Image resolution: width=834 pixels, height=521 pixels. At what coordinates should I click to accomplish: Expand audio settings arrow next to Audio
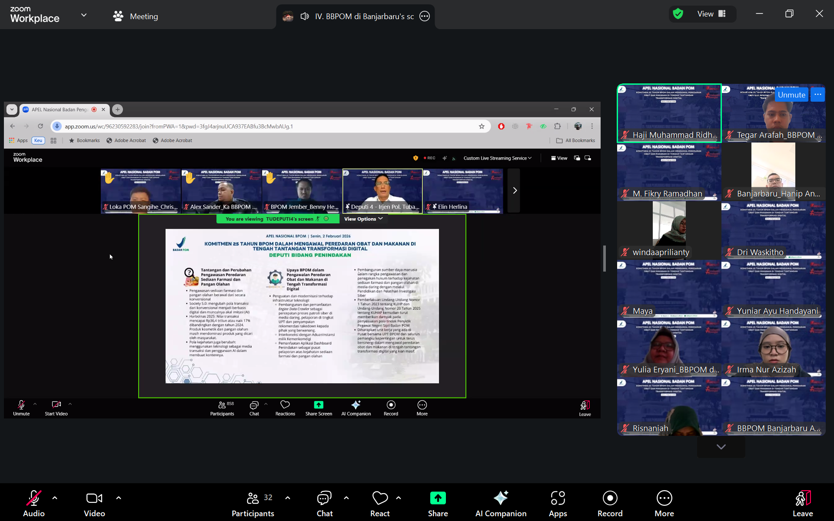click(x=55, y=498)
